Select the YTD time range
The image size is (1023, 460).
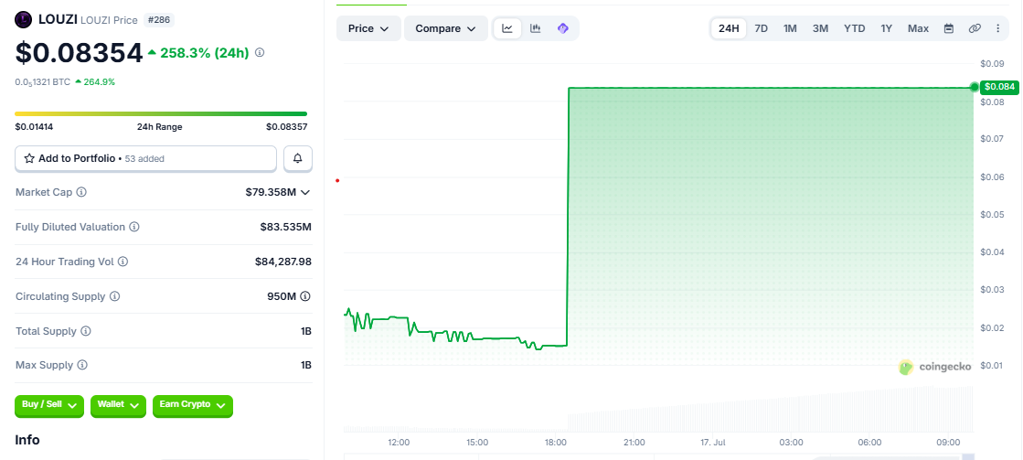(854, 28)
